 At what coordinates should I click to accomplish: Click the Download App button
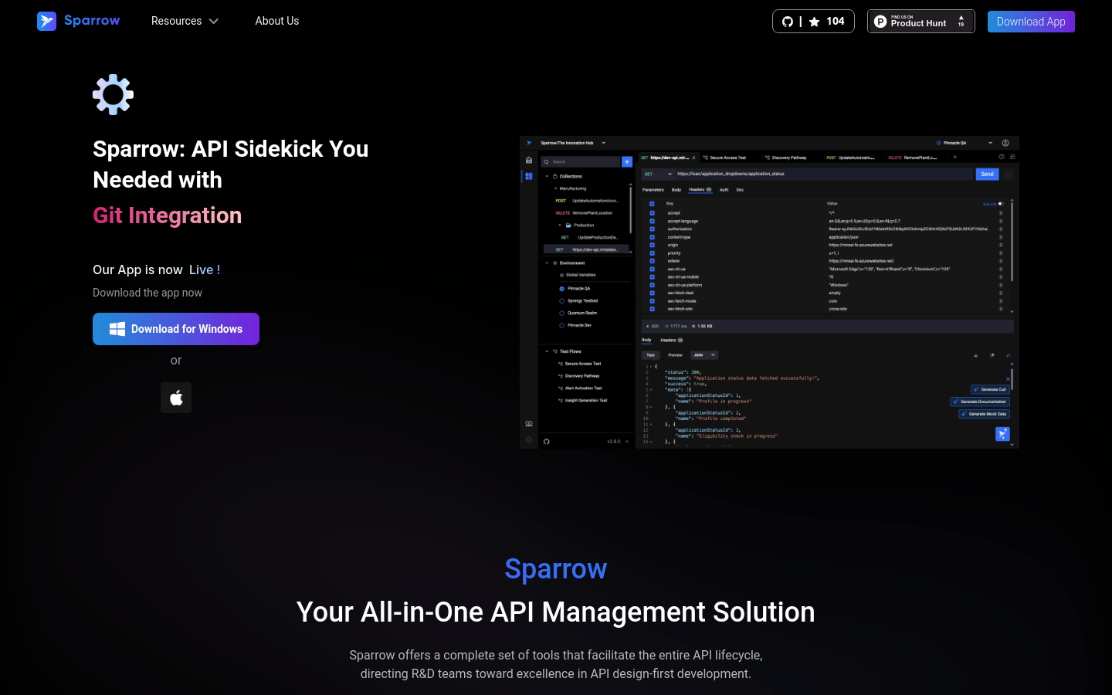1031,22
